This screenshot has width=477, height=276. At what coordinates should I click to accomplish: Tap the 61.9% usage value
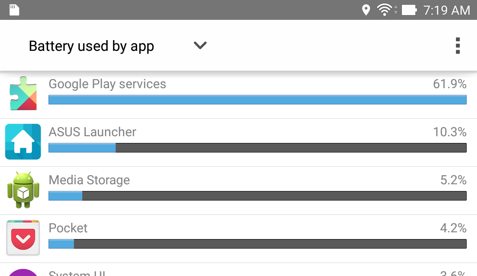[450, 84]
